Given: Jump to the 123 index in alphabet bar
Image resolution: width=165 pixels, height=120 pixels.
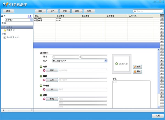Looking at the screenshot, I should 162,19.
